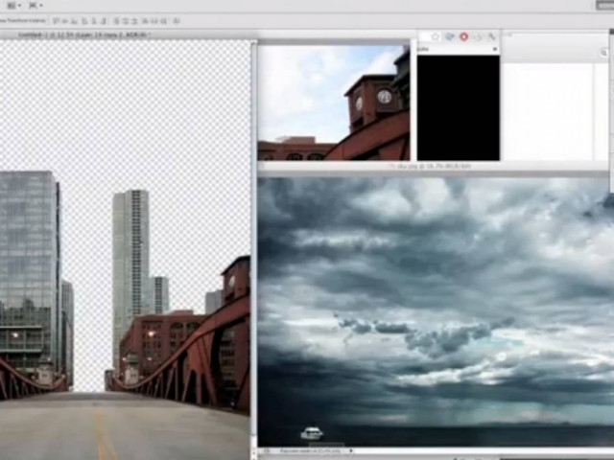Click the star bookmark icon
Image resolution: width=614 pixels, height=460 pixels.
435,36
